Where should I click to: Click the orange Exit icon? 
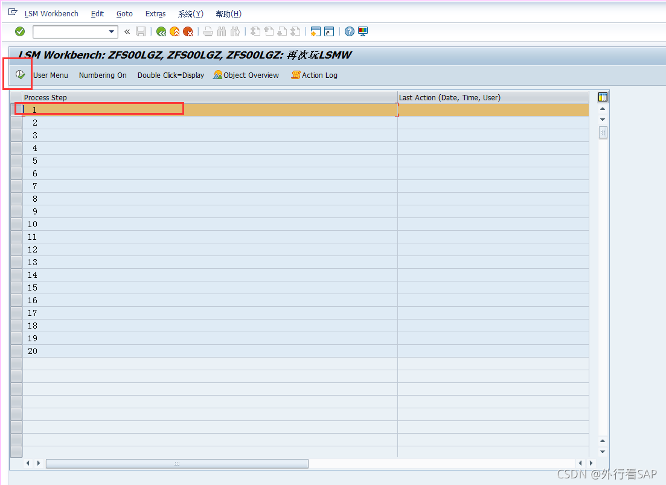[x=175, y=31]
